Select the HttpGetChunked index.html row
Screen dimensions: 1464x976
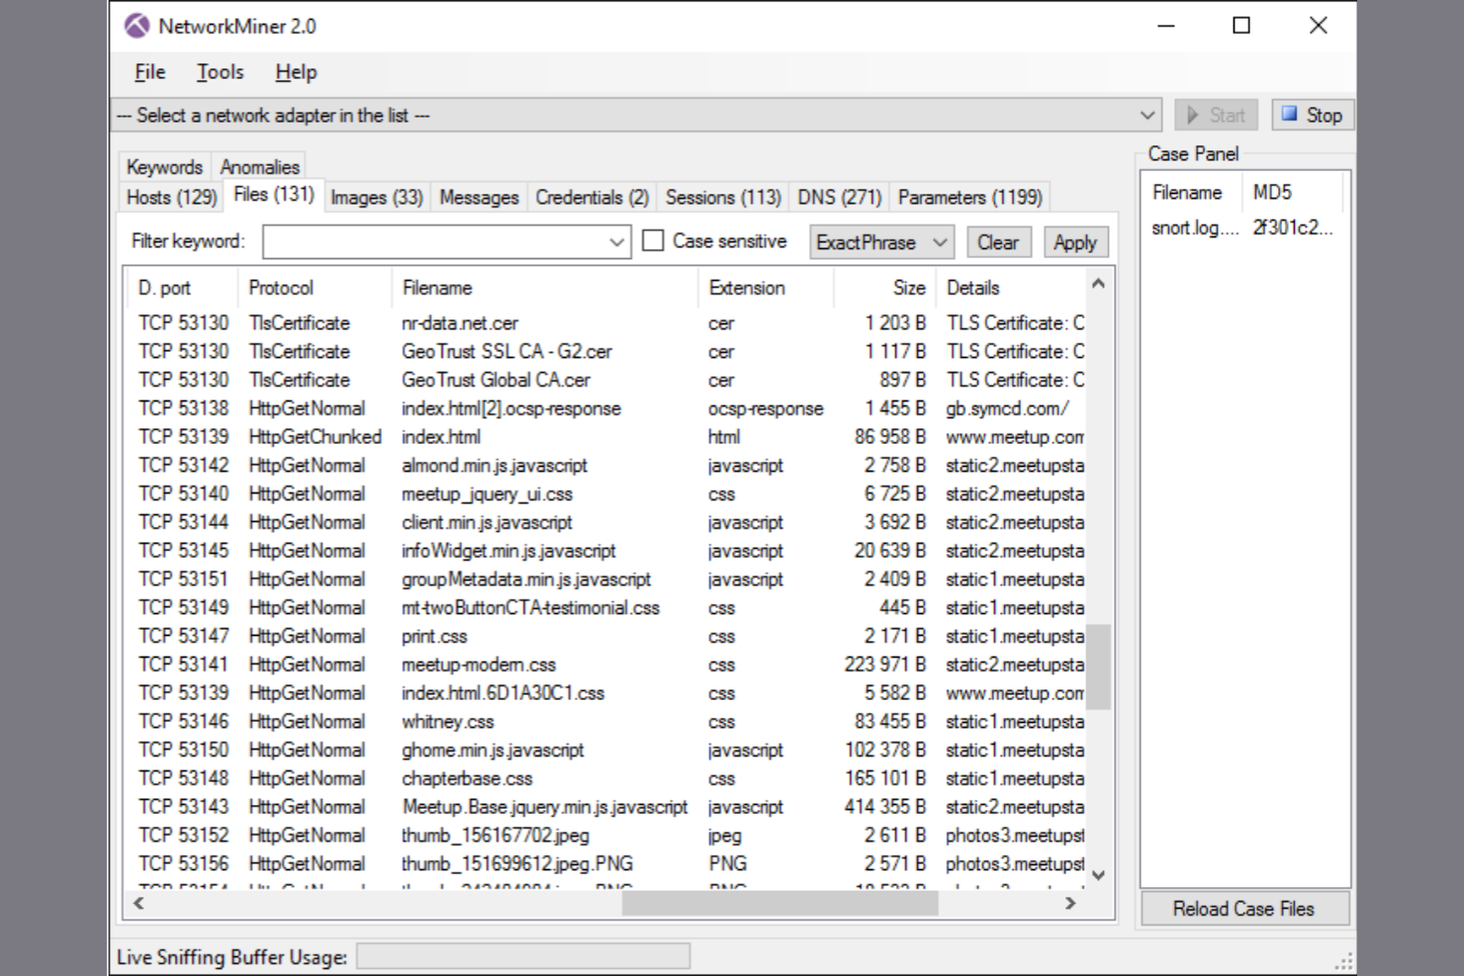click(x=605, y=437)
